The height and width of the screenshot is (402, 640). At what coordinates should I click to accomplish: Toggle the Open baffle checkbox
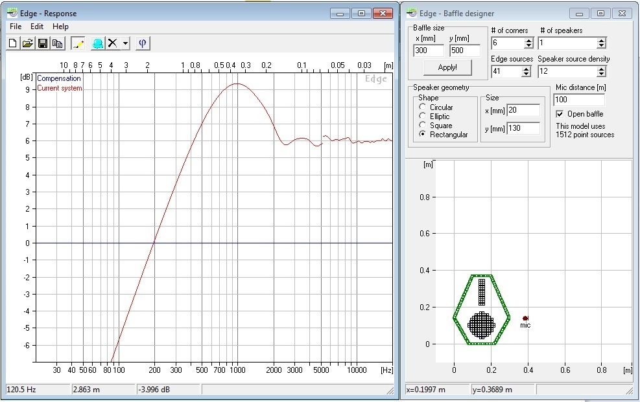click(560, 114)
